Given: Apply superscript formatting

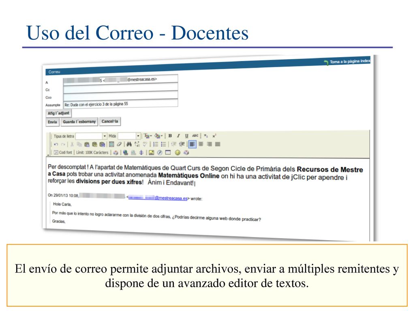Looking at the screenshot, I should [x=214, y=136].
